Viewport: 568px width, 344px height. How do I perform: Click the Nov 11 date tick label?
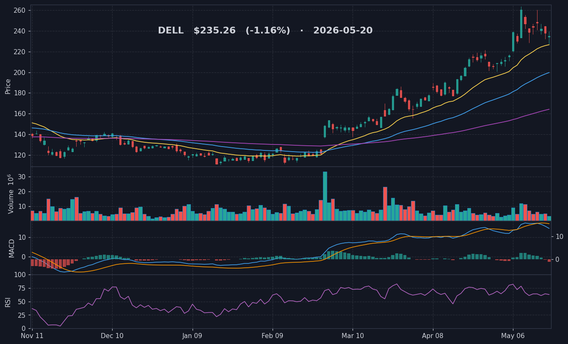coord(32,336)
